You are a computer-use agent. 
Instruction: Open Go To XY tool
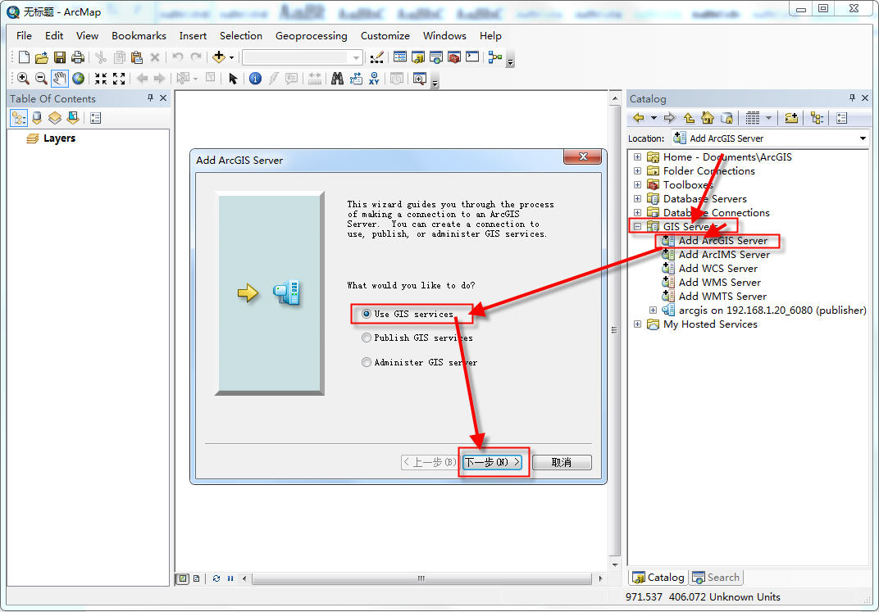[x=374, y=79]
